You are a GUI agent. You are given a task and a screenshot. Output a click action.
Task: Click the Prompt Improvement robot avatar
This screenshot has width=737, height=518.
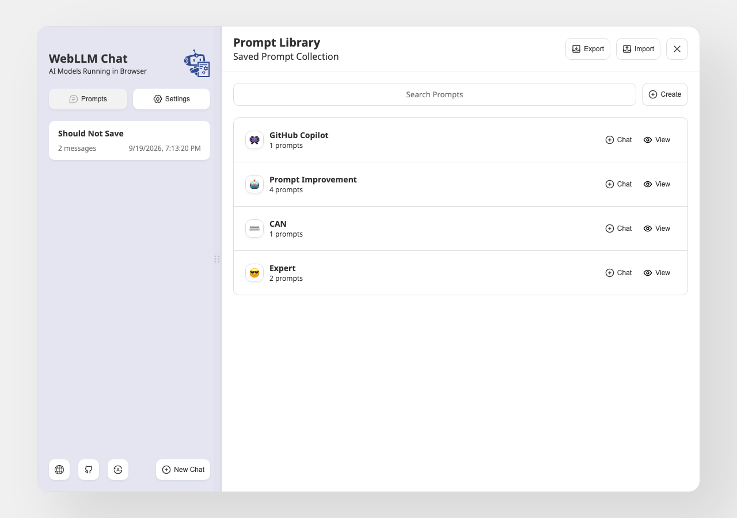tap(254, 184)
